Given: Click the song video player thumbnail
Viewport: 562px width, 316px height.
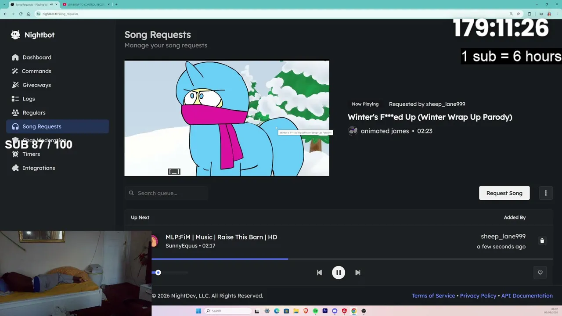Looking at the screenshot, I should (227, 118).
